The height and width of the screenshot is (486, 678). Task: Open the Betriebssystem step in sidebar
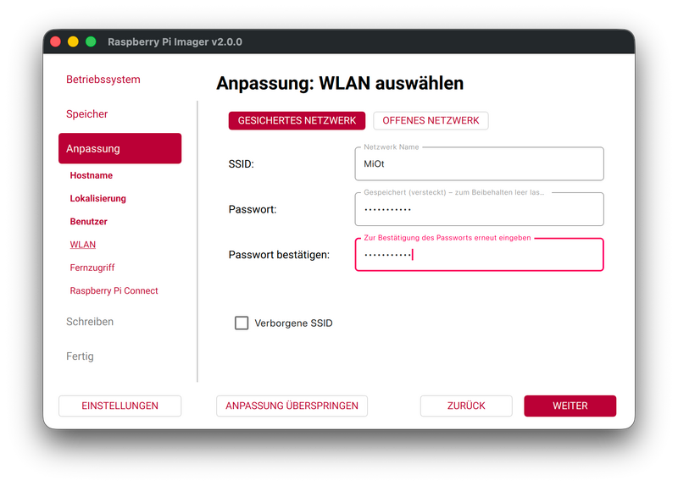click(103, 80)
